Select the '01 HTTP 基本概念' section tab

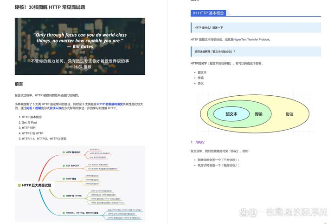208,13
